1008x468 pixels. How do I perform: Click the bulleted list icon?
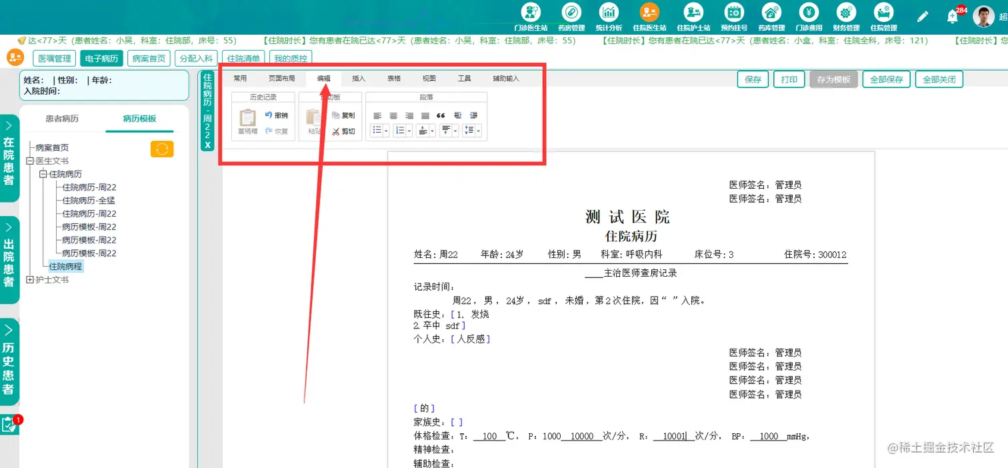tap(377, 131)
